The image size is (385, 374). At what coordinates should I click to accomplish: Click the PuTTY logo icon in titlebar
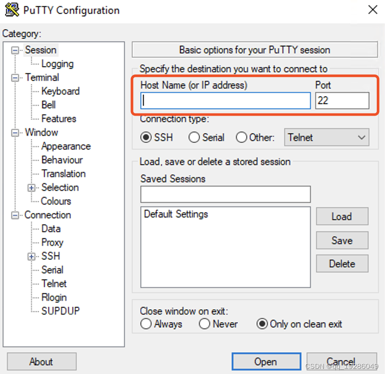click(x=11, y=9)
